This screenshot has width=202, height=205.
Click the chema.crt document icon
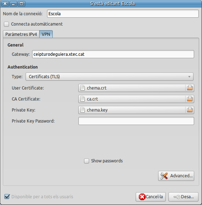pyautogui.click(x=82, y=88)
